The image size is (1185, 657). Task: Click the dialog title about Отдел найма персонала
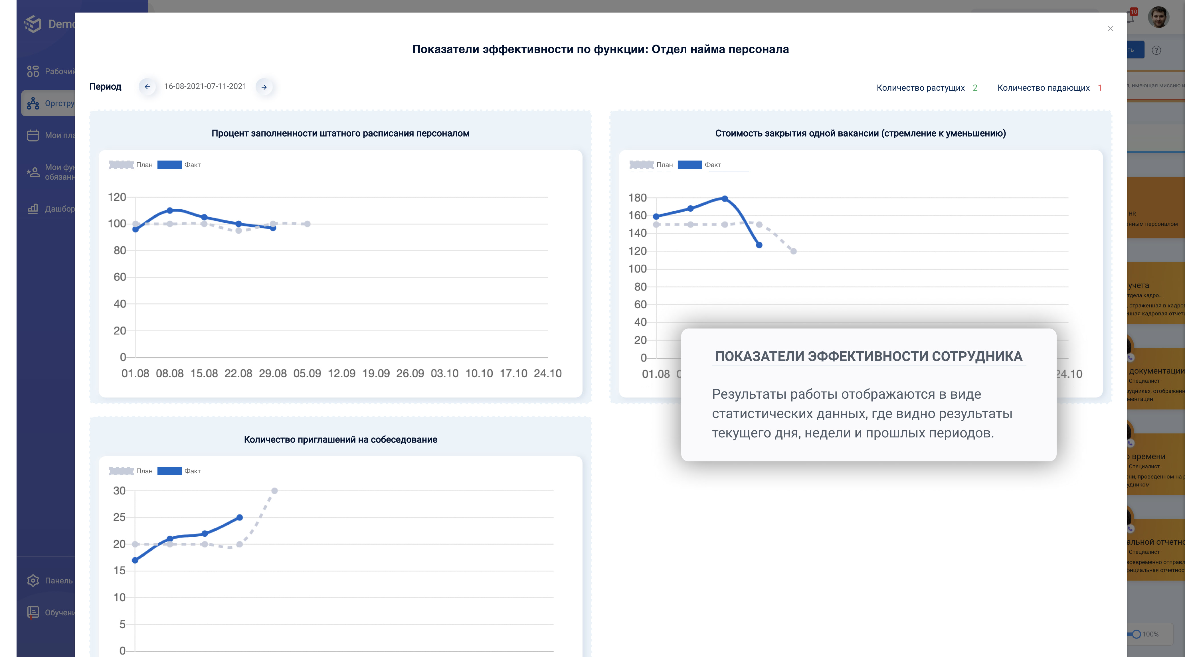tap(600, 49)
